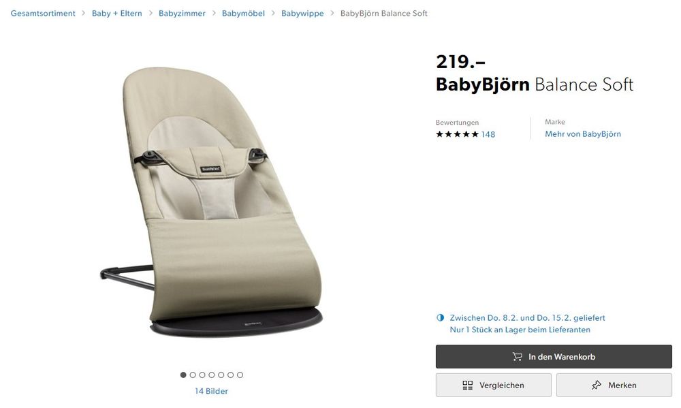The height and width of the screenshot is (408, 681).
Task: Select the last image carousel dot
Action: (240, 375)
